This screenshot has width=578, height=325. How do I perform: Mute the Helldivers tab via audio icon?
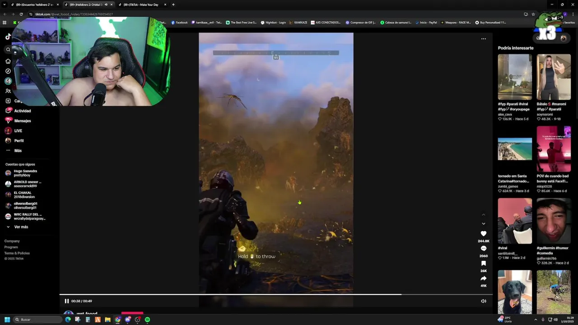(x=106, y=5)
